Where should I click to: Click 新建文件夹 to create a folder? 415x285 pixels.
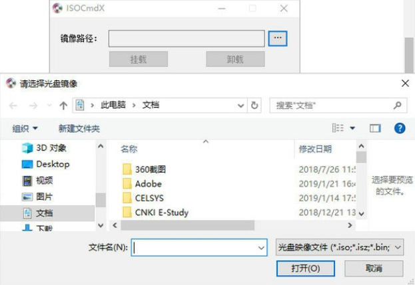79,128
